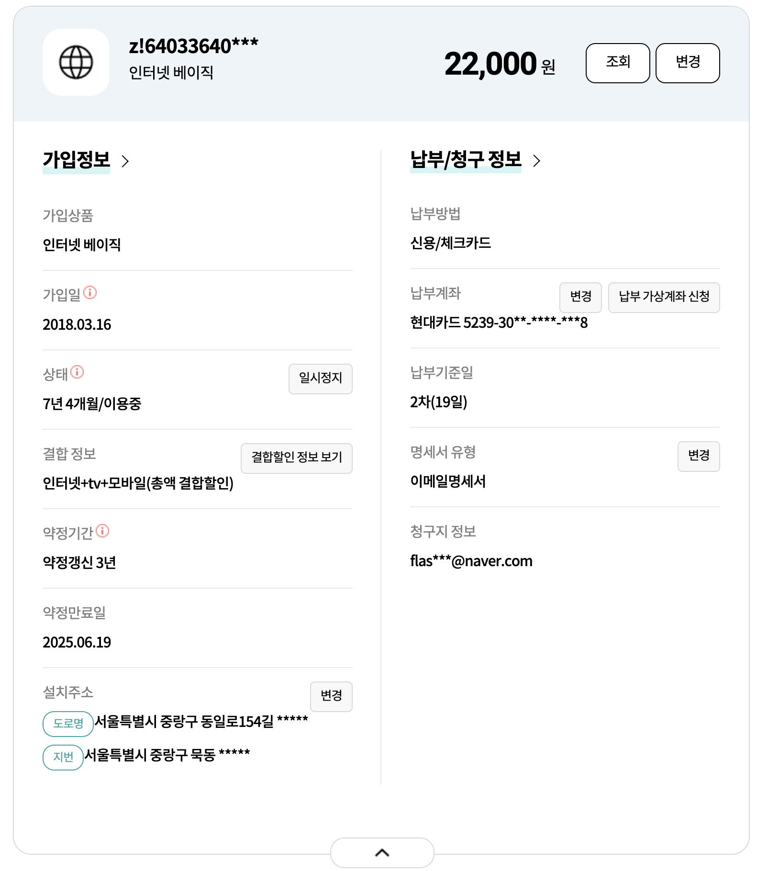757x871 pixels.
Task: Collapse the card with the bottom up-arrow
Action: tap(382, 852)
